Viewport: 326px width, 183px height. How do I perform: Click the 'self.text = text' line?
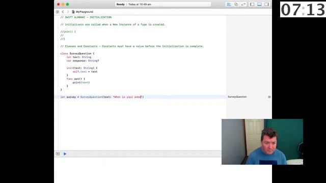[85, 72]
